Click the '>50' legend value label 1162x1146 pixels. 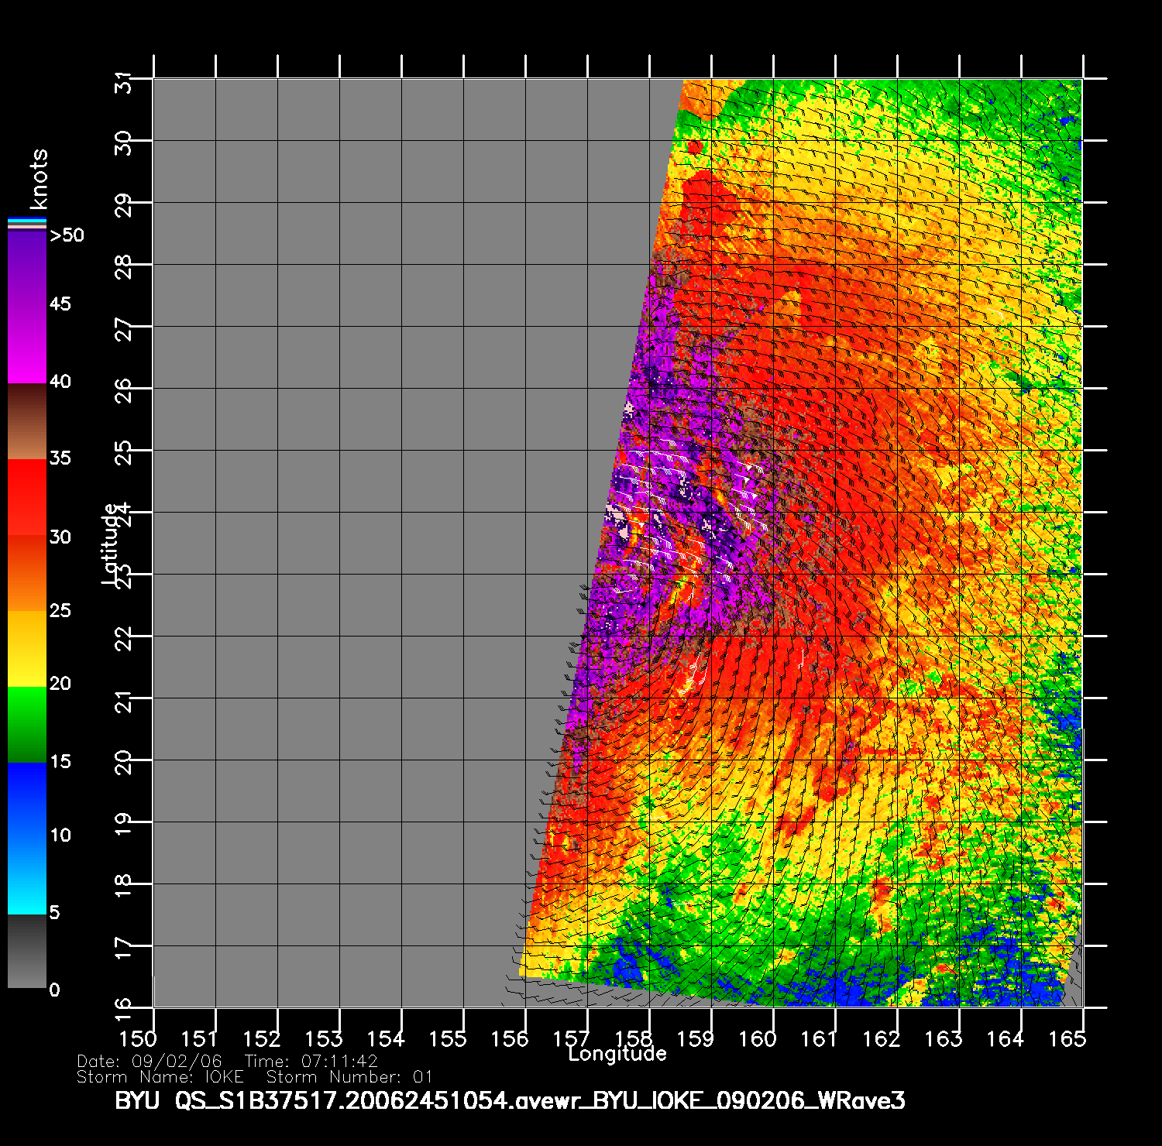[x=67, y=235]
